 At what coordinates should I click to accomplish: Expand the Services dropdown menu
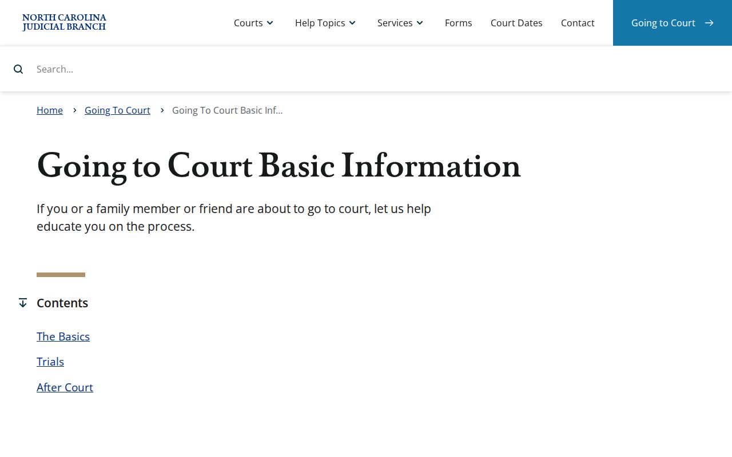(401, 23)
